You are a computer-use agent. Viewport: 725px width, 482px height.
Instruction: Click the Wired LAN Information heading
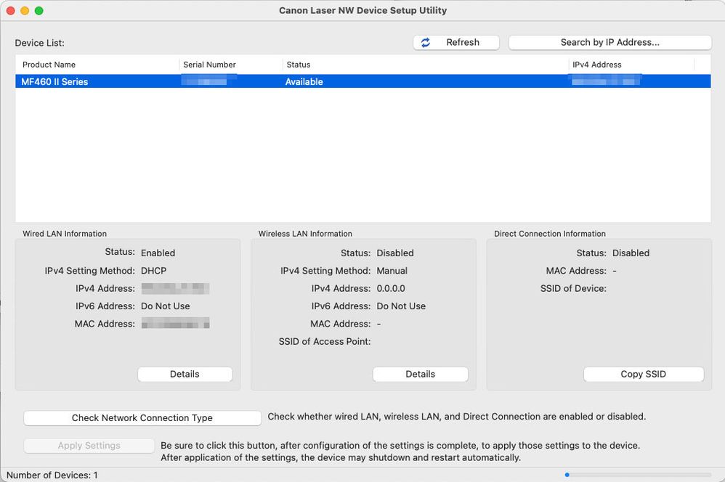coord(65,234)
